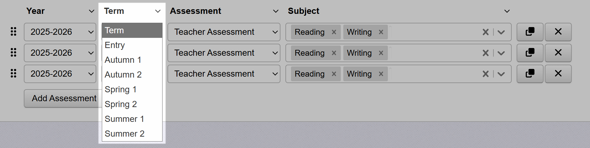Select Autumn 1 from the term list
Viewport: 590px width, 148px height.
[x=123, y=60]
